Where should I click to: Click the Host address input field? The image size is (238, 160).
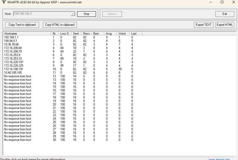point(42,14)
